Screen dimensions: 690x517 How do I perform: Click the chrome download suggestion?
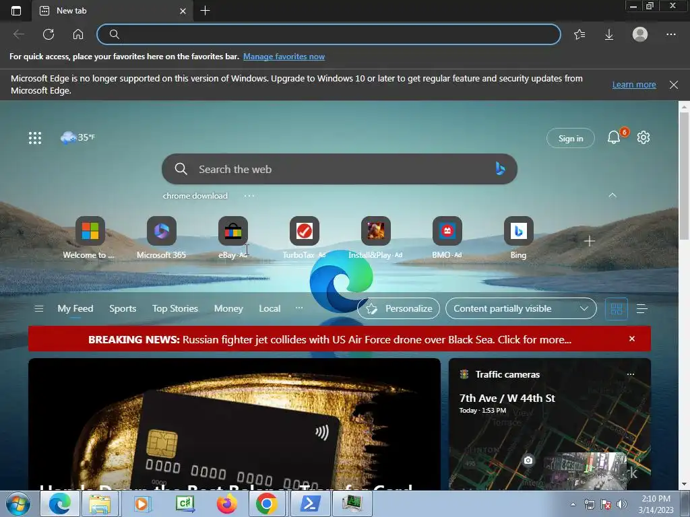pyautogui.click(x=195, y=196)
